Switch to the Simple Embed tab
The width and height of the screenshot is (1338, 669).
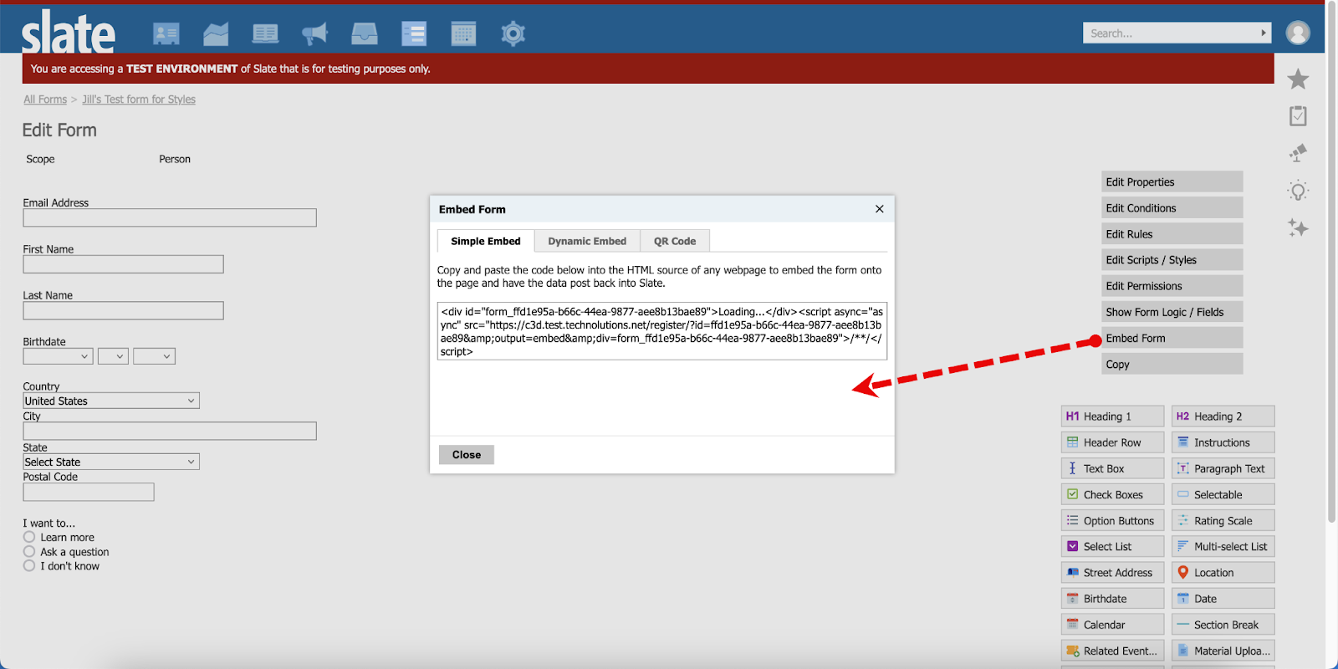(486, 241)
